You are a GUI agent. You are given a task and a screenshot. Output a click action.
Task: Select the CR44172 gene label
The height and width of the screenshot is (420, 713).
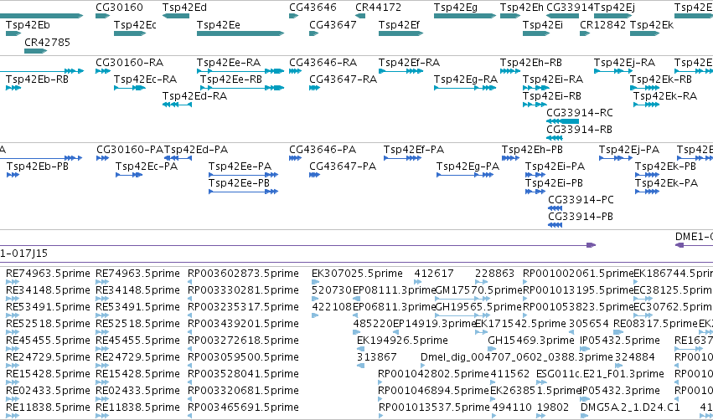(379, 8)
